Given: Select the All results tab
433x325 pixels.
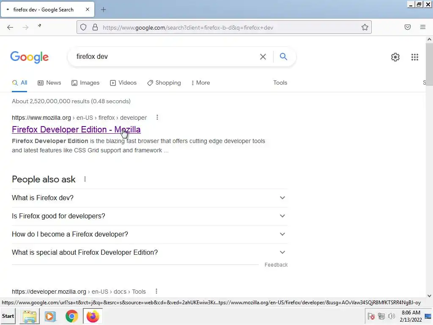Looking at the screenshot, I should (19, 83).
